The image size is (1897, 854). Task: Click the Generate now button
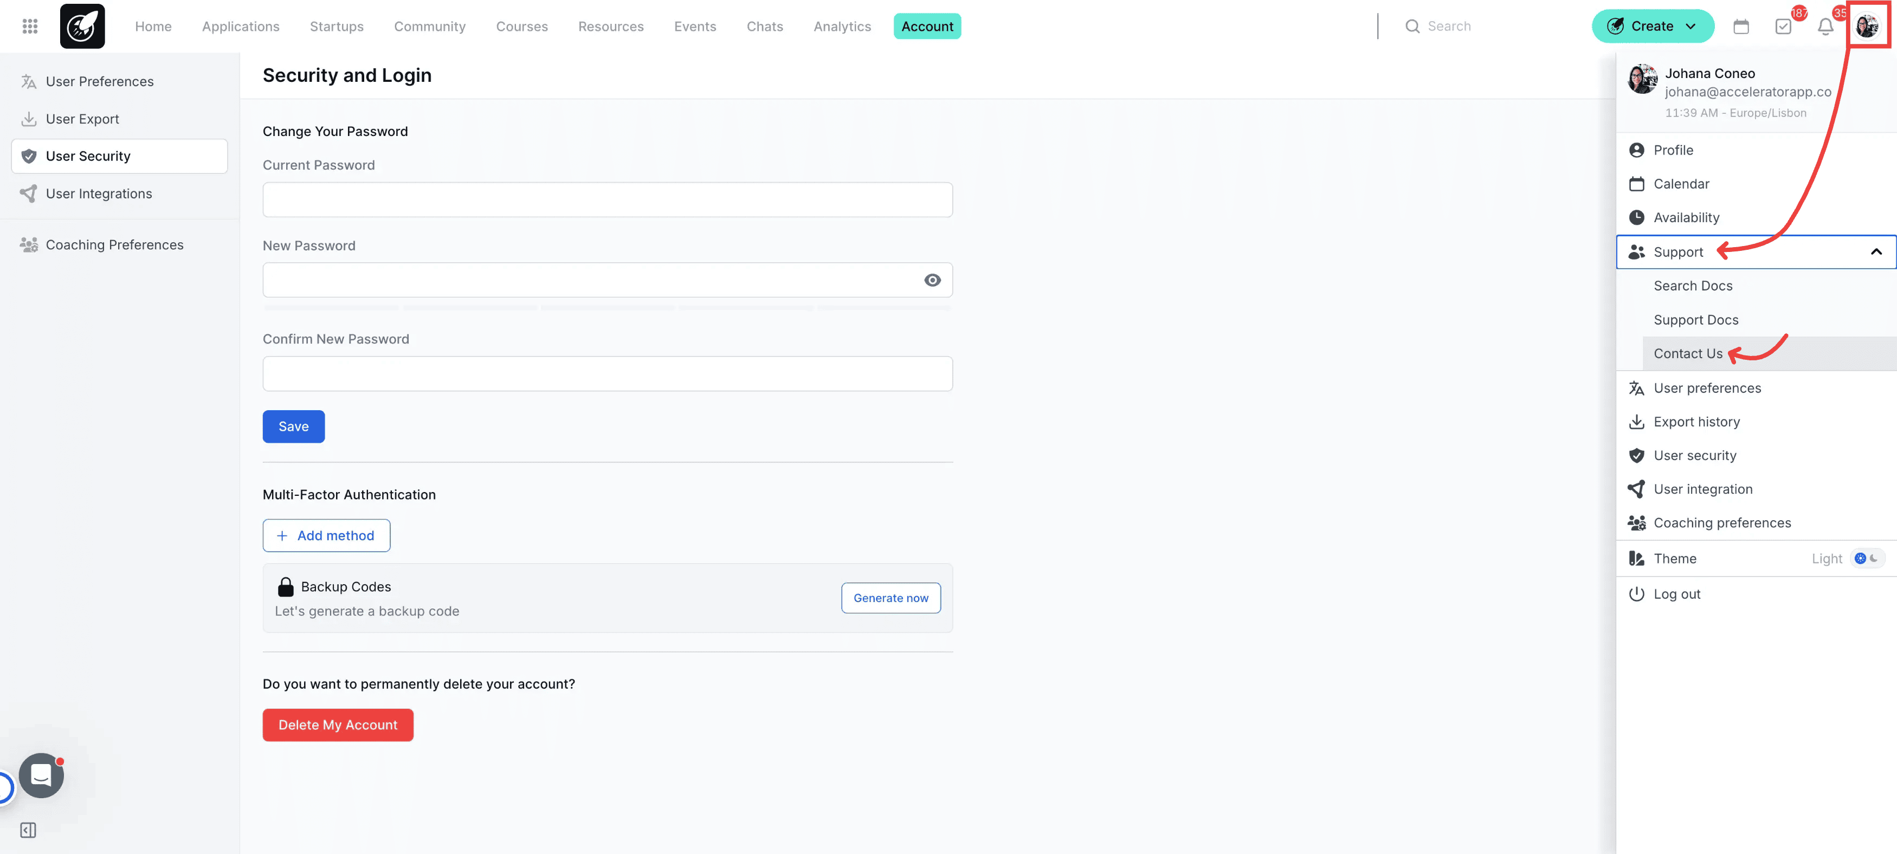pyautogui.click(x=891, y=598)
